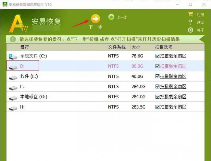
Task: Click the 40.0G size value
Action: (137, 76)
